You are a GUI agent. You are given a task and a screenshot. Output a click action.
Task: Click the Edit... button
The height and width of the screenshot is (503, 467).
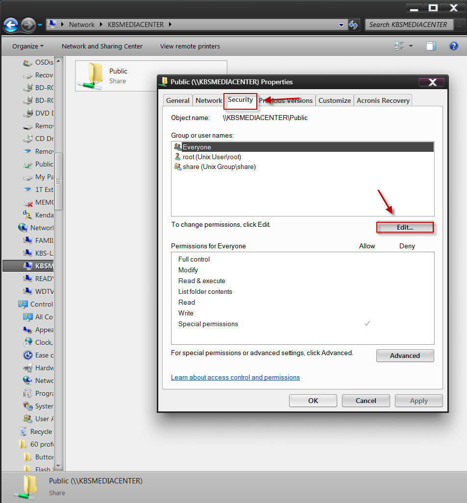(405, 227)
